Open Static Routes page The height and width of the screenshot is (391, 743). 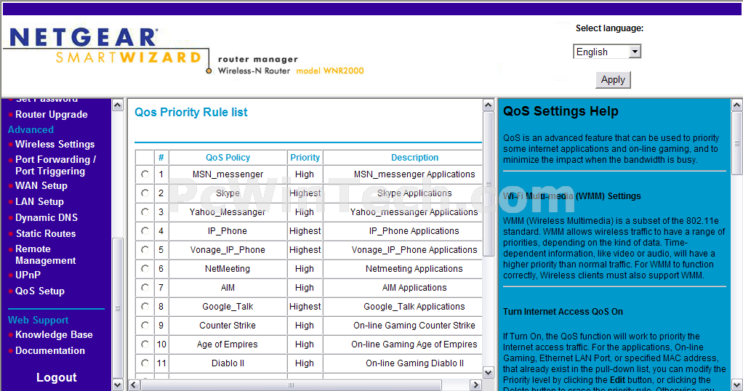coord(46,233)
